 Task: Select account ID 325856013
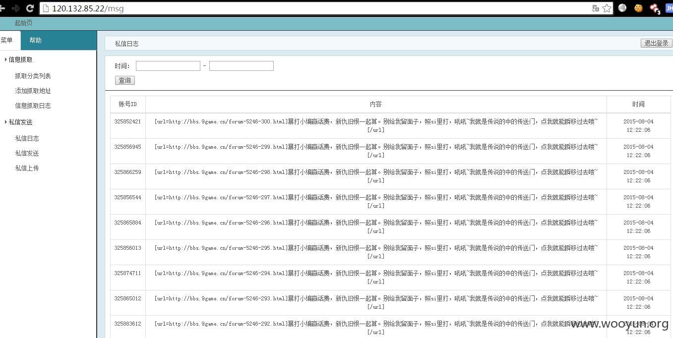127,248
